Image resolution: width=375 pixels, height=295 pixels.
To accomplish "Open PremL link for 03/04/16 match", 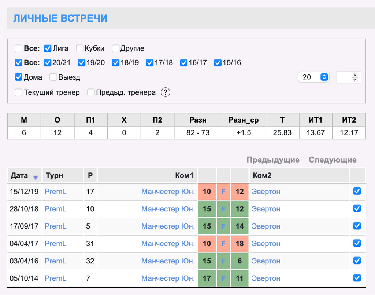I will pyautogui.click(x=56, y=261).
